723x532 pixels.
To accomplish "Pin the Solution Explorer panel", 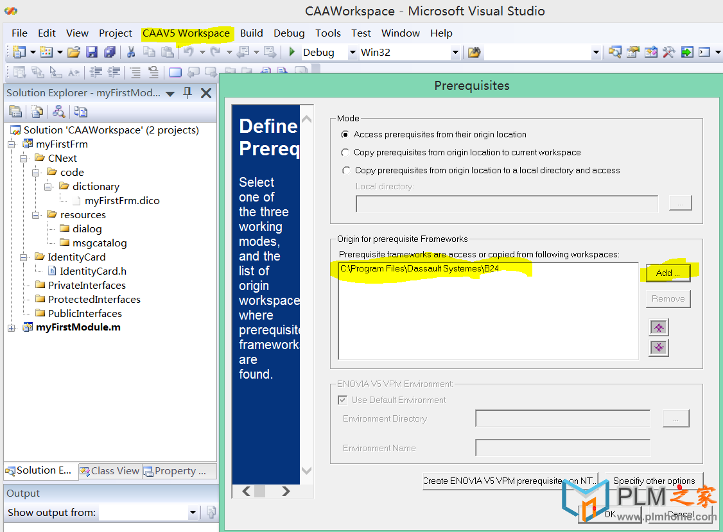I will pos(187,92).
